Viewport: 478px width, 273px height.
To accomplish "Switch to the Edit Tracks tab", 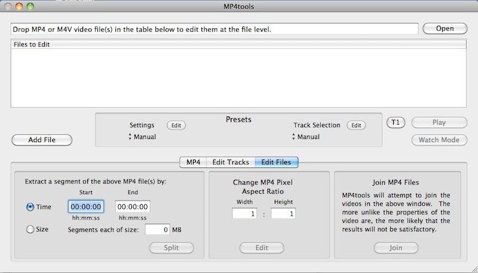I will (230, 162).
